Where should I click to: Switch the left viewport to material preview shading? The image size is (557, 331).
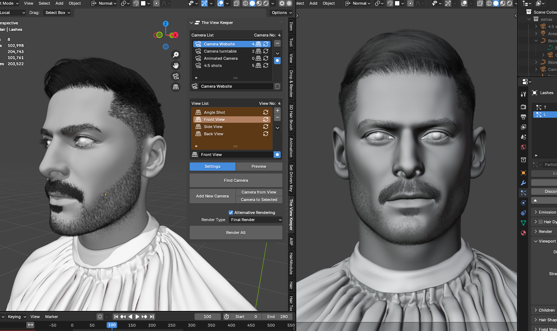[x=259, y=3]
